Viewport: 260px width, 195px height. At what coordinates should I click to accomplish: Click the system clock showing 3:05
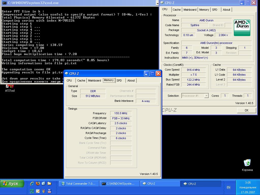click(248, 183)
